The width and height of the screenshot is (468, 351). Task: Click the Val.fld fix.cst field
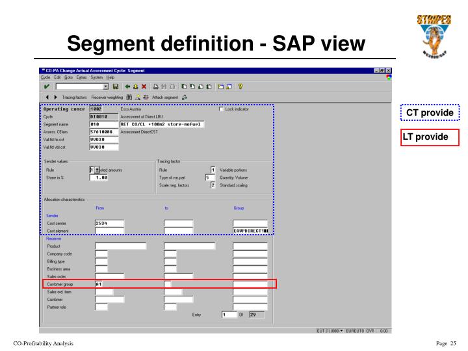104,139
